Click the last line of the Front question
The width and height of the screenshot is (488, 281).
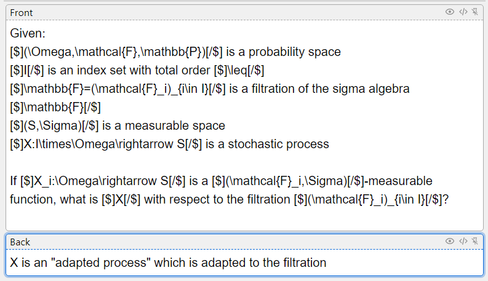228,200
